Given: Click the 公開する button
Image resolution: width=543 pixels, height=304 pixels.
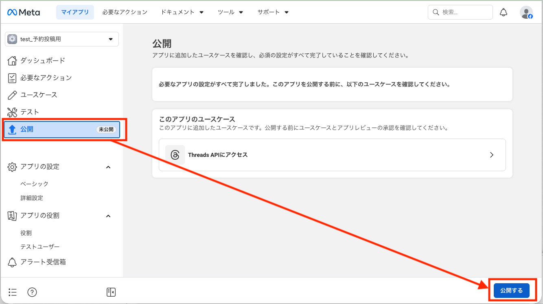Looking at the screenshot, I should pyautogui.click(x=512, y=290).
